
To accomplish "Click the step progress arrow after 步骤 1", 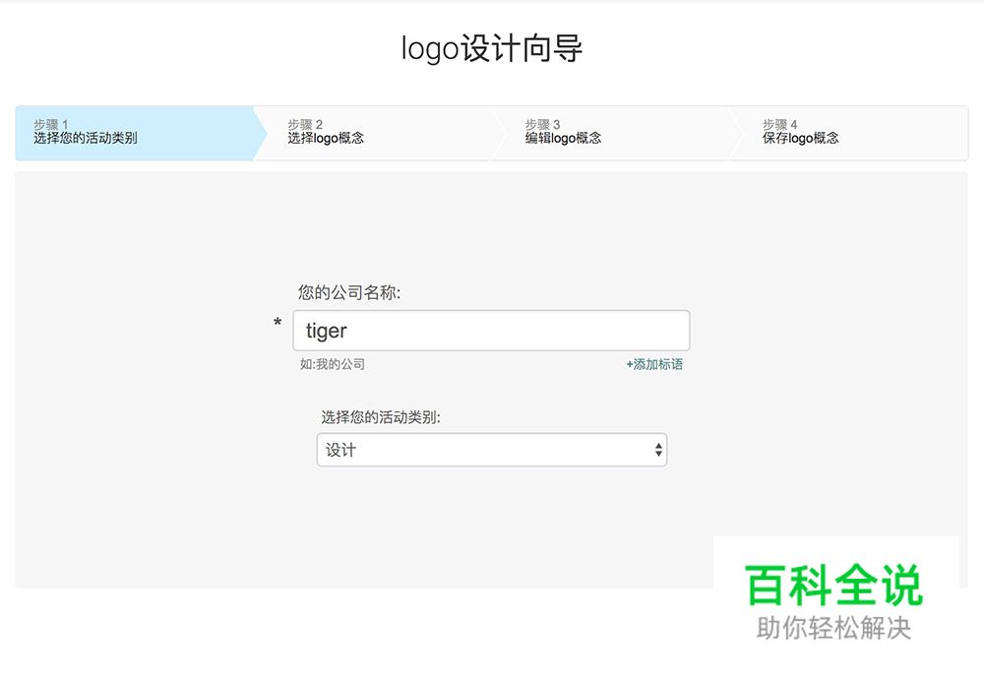I will (260, 131).
